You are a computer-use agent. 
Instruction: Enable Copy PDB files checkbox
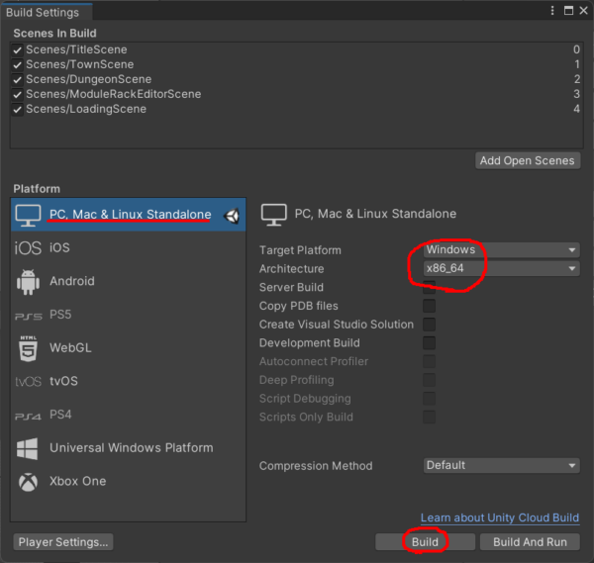click(x=430, y=306)
